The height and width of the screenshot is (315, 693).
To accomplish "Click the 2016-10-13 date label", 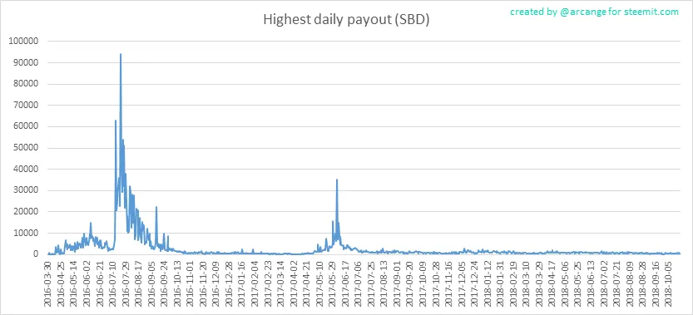I will click(176, 283).
